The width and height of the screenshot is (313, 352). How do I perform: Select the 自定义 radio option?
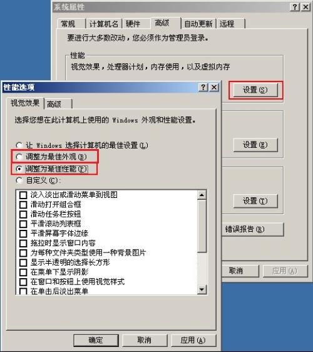click(x=19, y=180)
